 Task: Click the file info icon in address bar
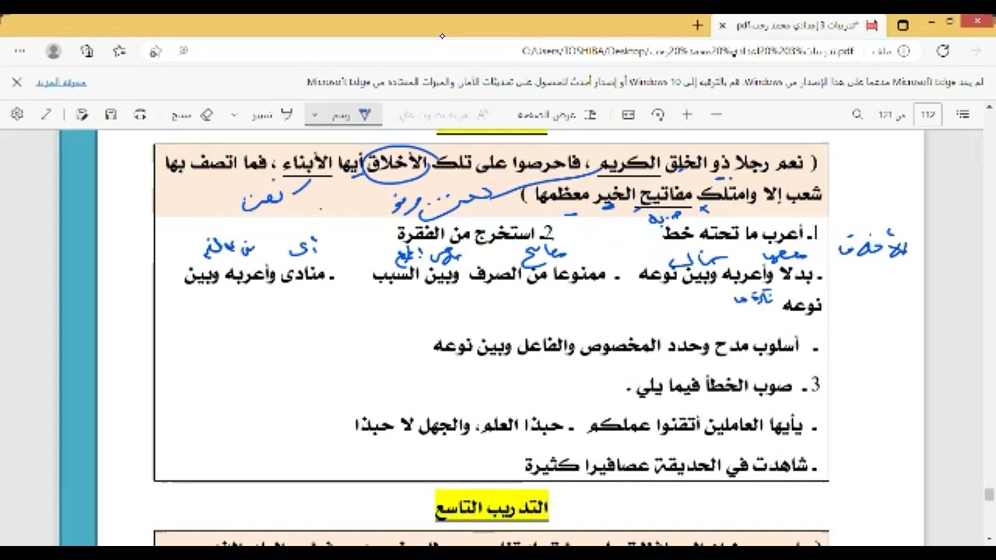pos(903,51)
